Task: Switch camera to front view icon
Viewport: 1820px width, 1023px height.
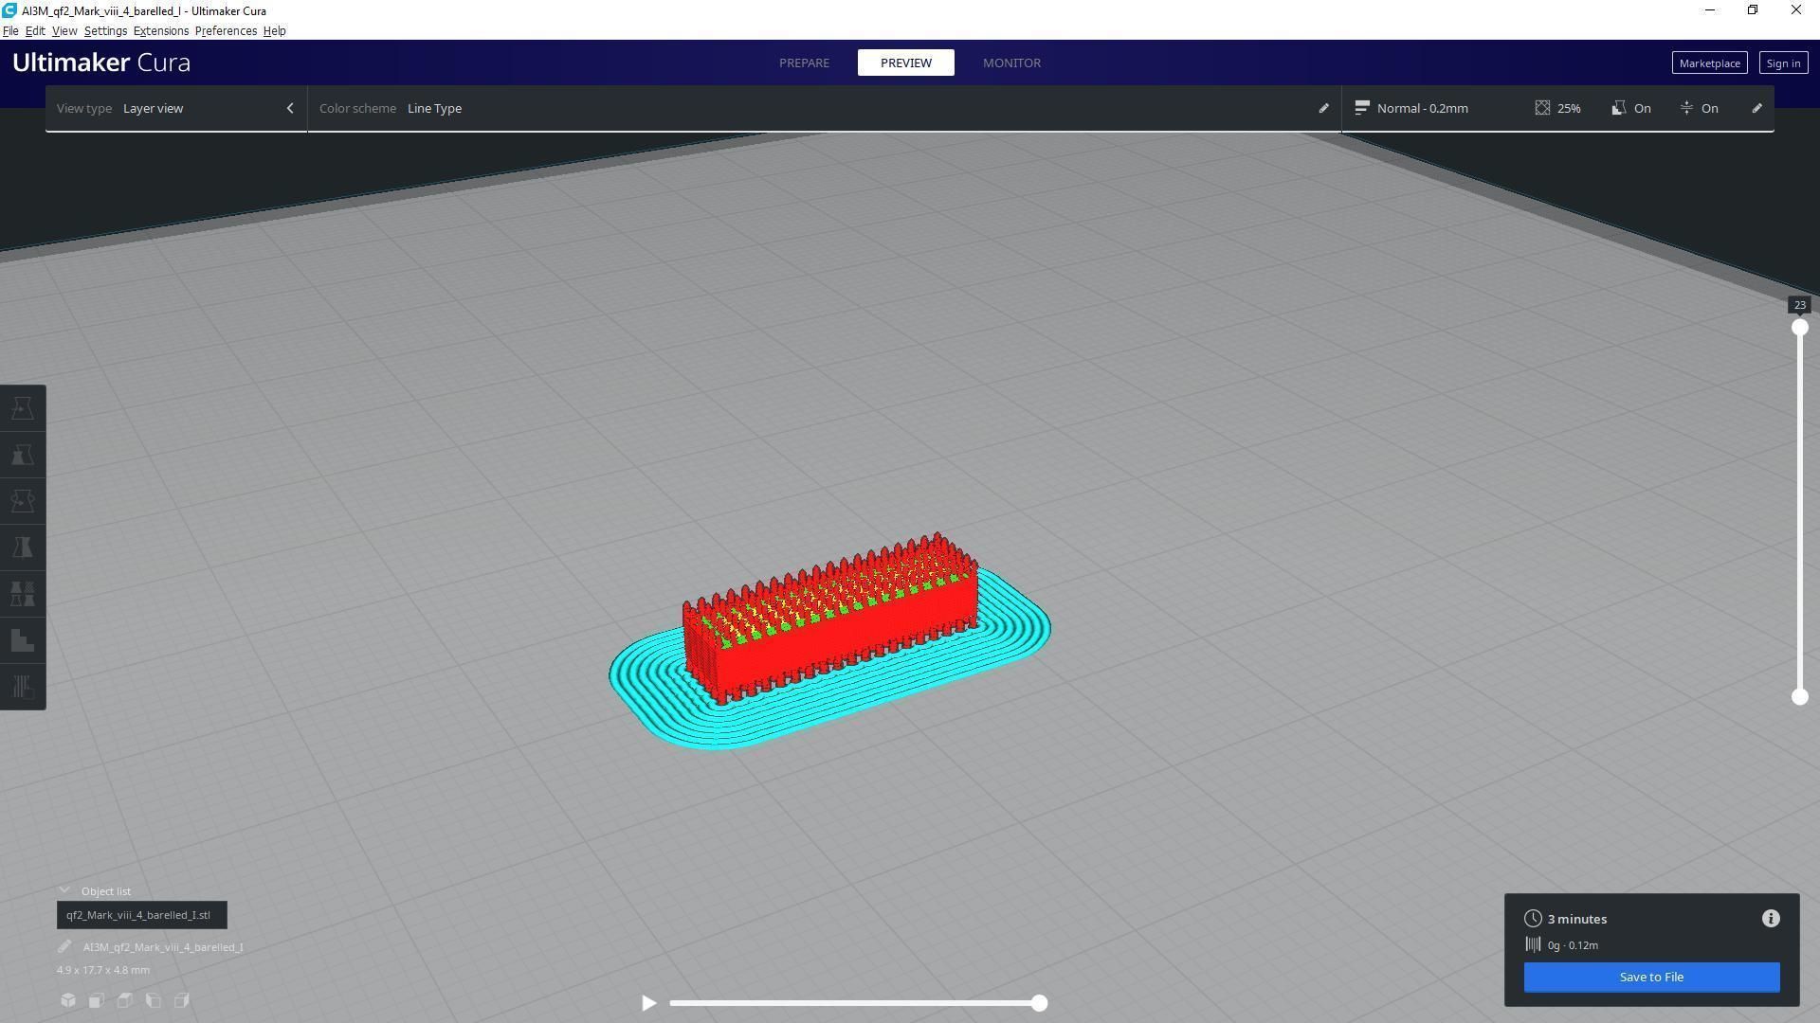Action: click(x=97, y=1000)
